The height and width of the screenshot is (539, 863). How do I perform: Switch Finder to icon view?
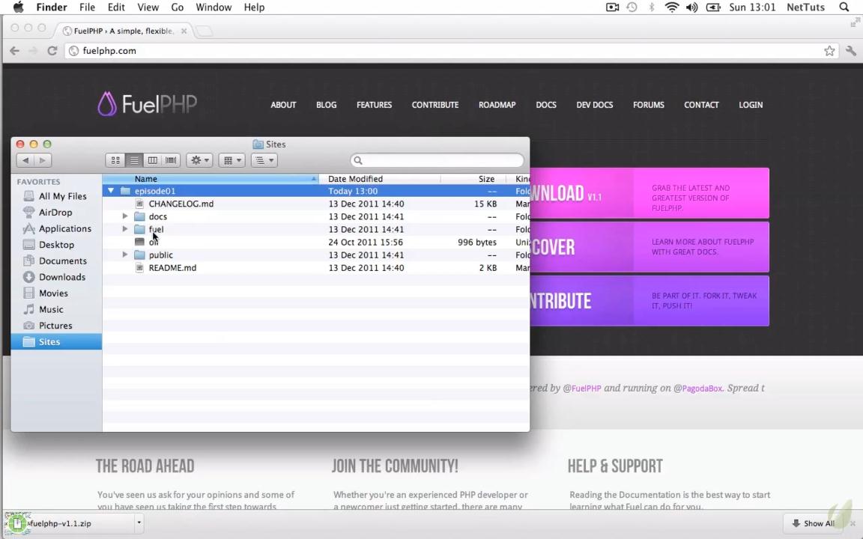115,160
